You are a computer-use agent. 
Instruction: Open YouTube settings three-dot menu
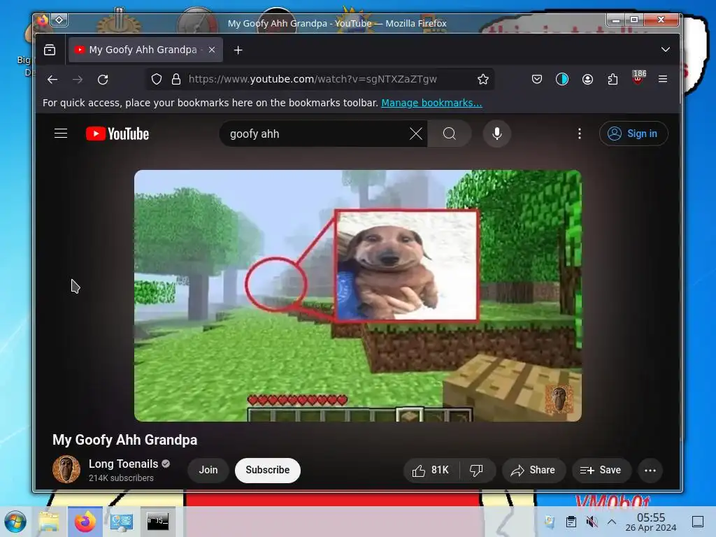pos(580,134)
